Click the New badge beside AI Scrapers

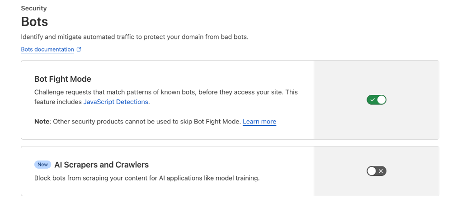click(x=42, y=165)
